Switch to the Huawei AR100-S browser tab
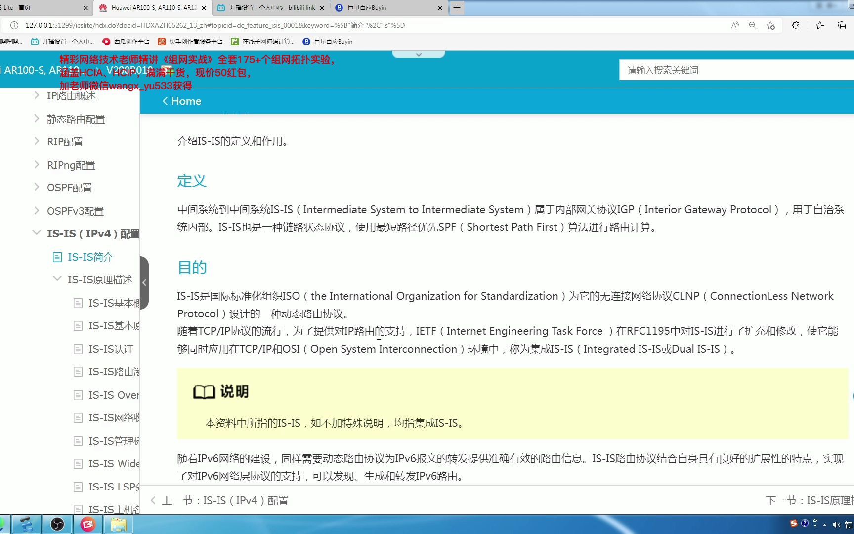This screenshot has width=854, height=534. coord(152,7)
